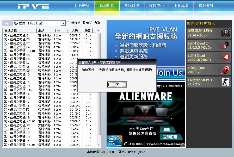Click the room list scroll-down arrow
Image resolution: width=234 pixels, height=157 pixels.
click(98, 145)
